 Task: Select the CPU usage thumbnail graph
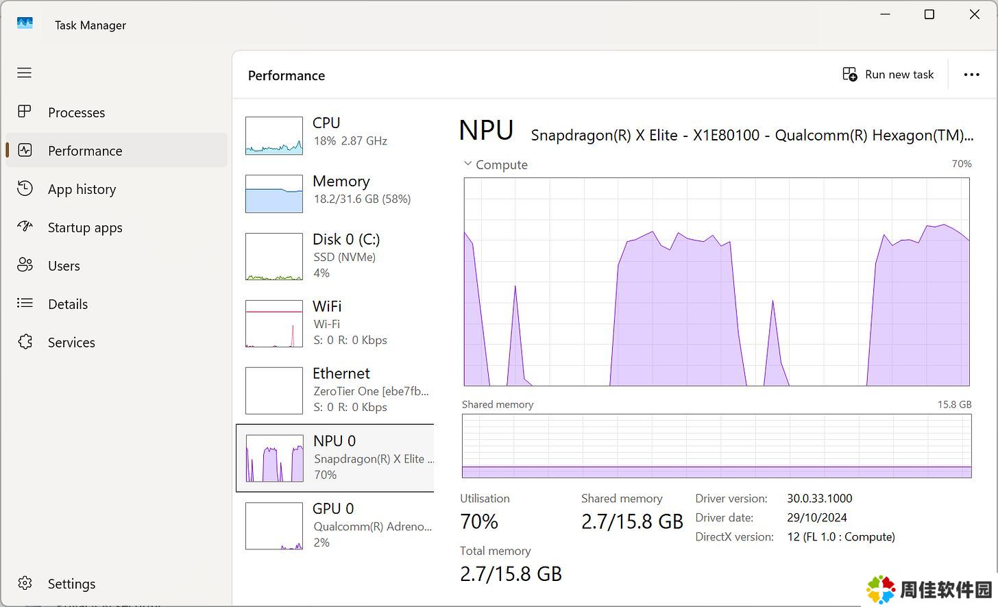[274, 136]
